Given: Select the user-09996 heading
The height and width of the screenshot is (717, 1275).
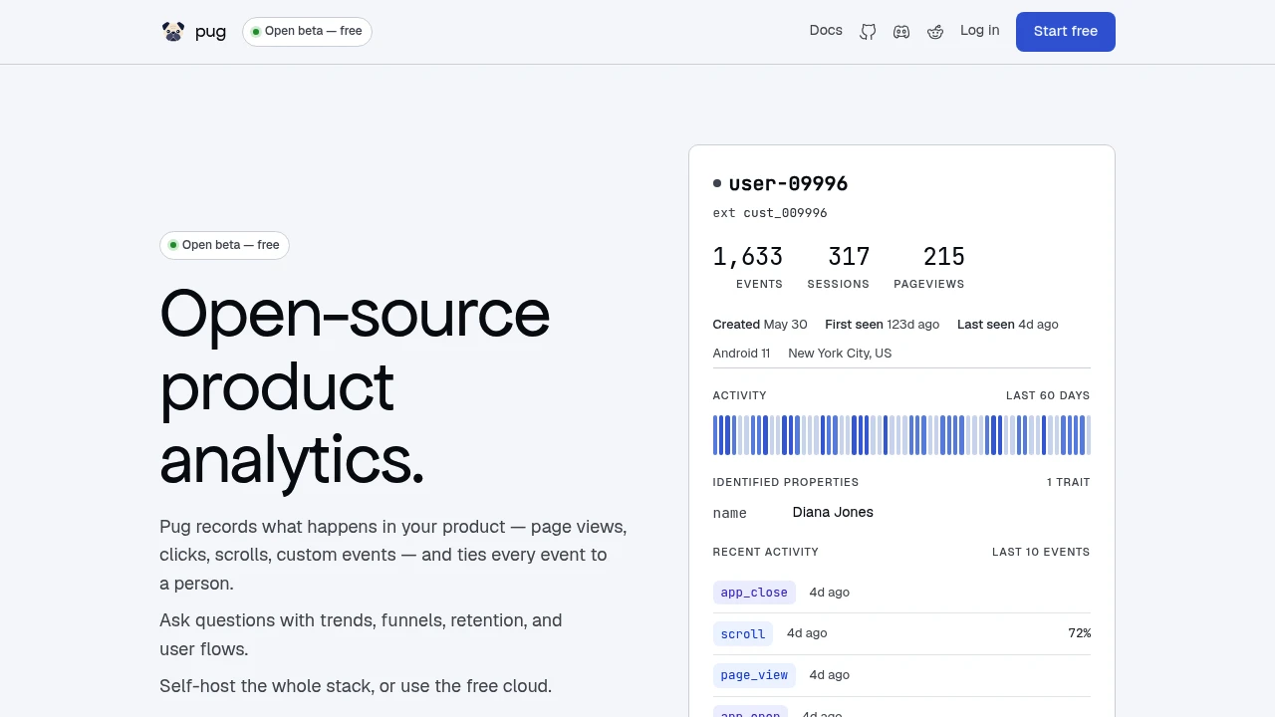Looking at the screenshot, I should point(788,183).
